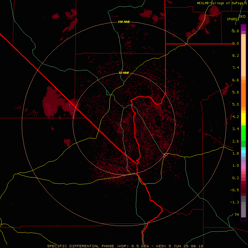Click the -1.3 legend value
Image resolution: width=248 pixels, height=248 pixels.
point(234,202)
